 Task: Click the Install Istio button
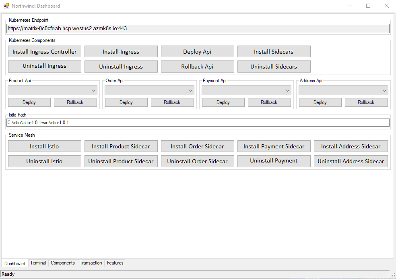[x=44, y=146]
